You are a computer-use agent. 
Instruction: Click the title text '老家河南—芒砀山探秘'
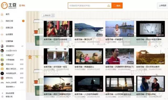(x=146, y=94)
